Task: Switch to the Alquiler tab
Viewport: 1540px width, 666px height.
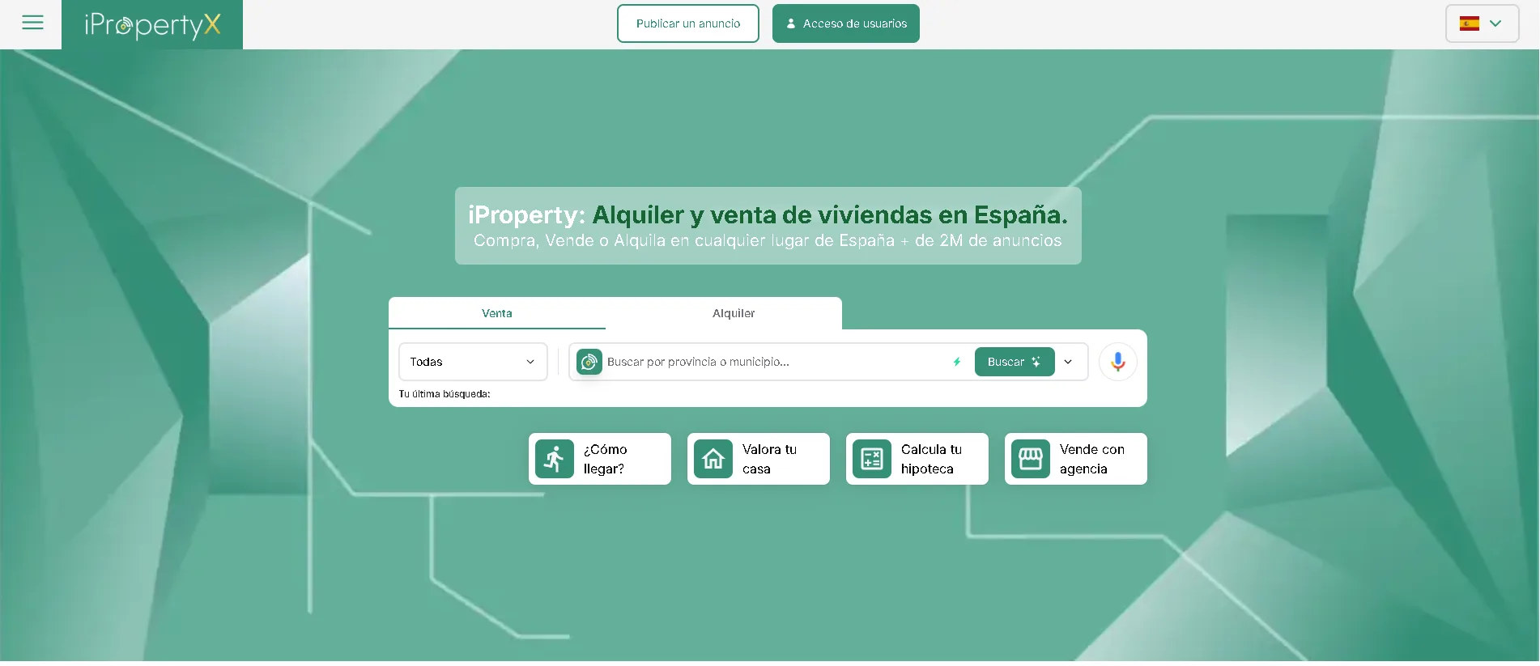Action: pos(733,313)
